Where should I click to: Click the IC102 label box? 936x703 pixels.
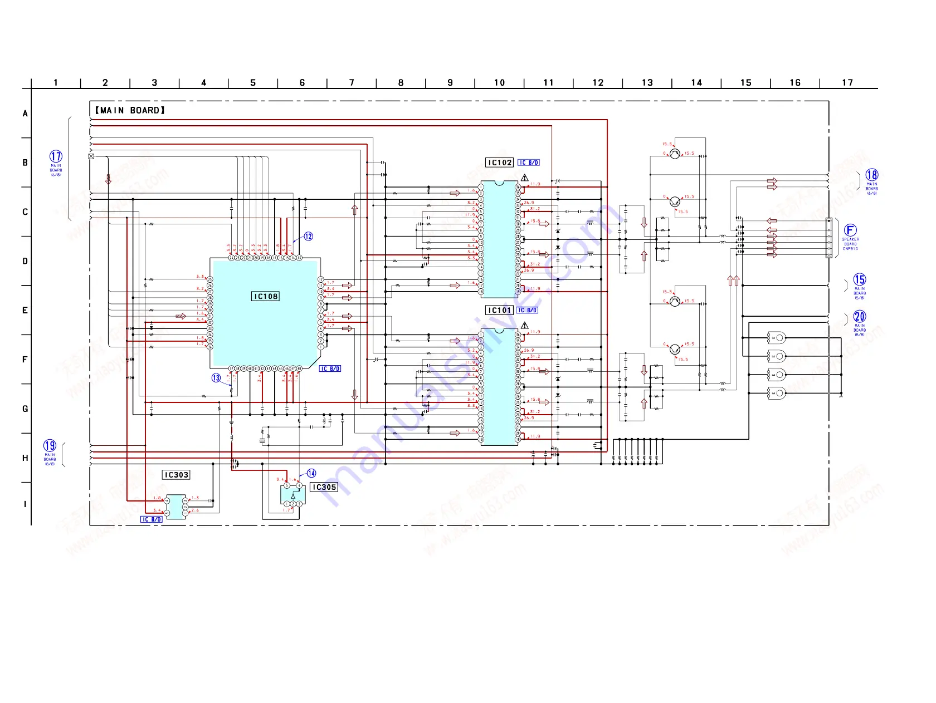pos(500,163)
